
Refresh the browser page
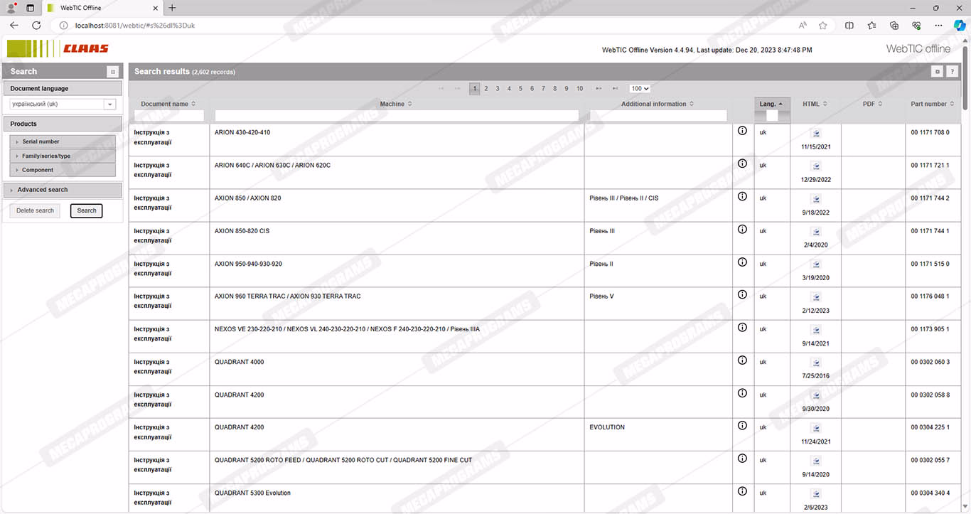click(x=36, y=25)
